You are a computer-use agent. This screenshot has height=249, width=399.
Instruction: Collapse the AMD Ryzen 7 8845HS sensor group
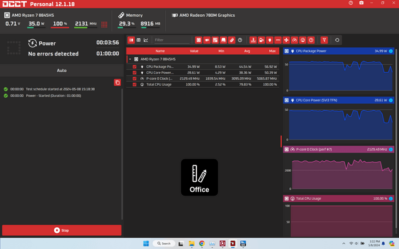[130, 59]
